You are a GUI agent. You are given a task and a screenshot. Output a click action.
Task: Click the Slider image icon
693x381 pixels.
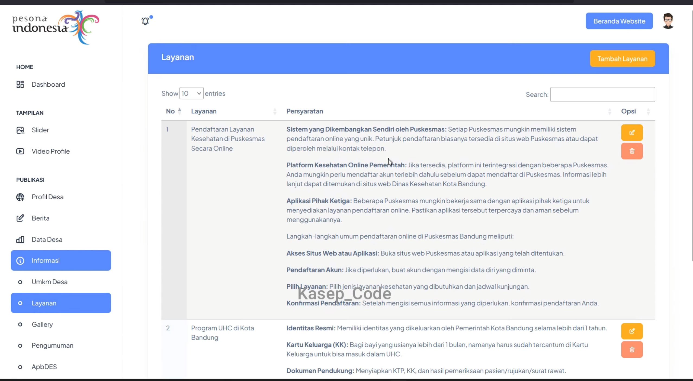point(20,130)
